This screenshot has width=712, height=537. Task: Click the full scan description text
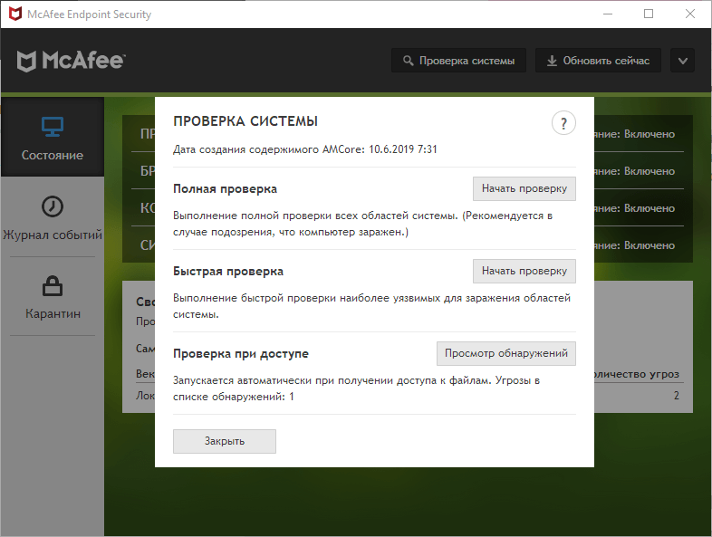coord(362,224)
